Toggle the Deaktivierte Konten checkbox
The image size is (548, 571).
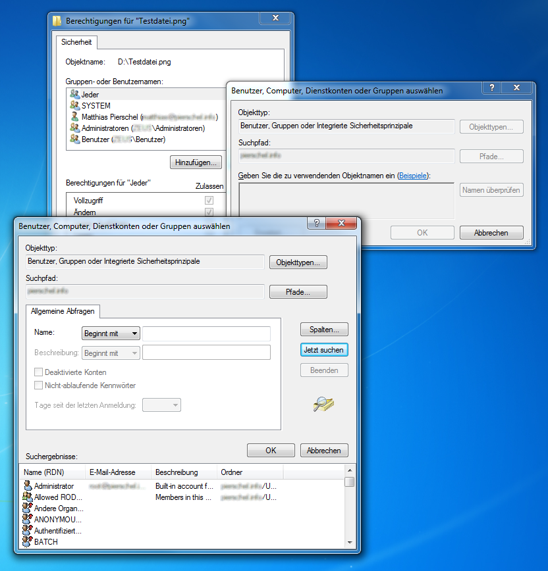(38, 372)
